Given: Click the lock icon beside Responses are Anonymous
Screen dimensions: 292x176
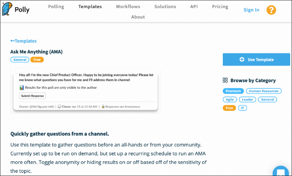Looking at the screenshot, I should (x=103, y=106).
